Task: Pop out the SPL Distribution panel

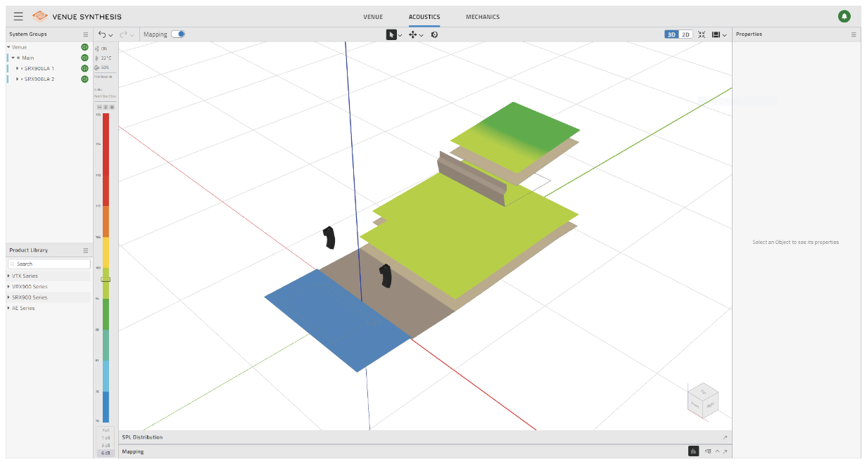Action: tap(725, 437)
